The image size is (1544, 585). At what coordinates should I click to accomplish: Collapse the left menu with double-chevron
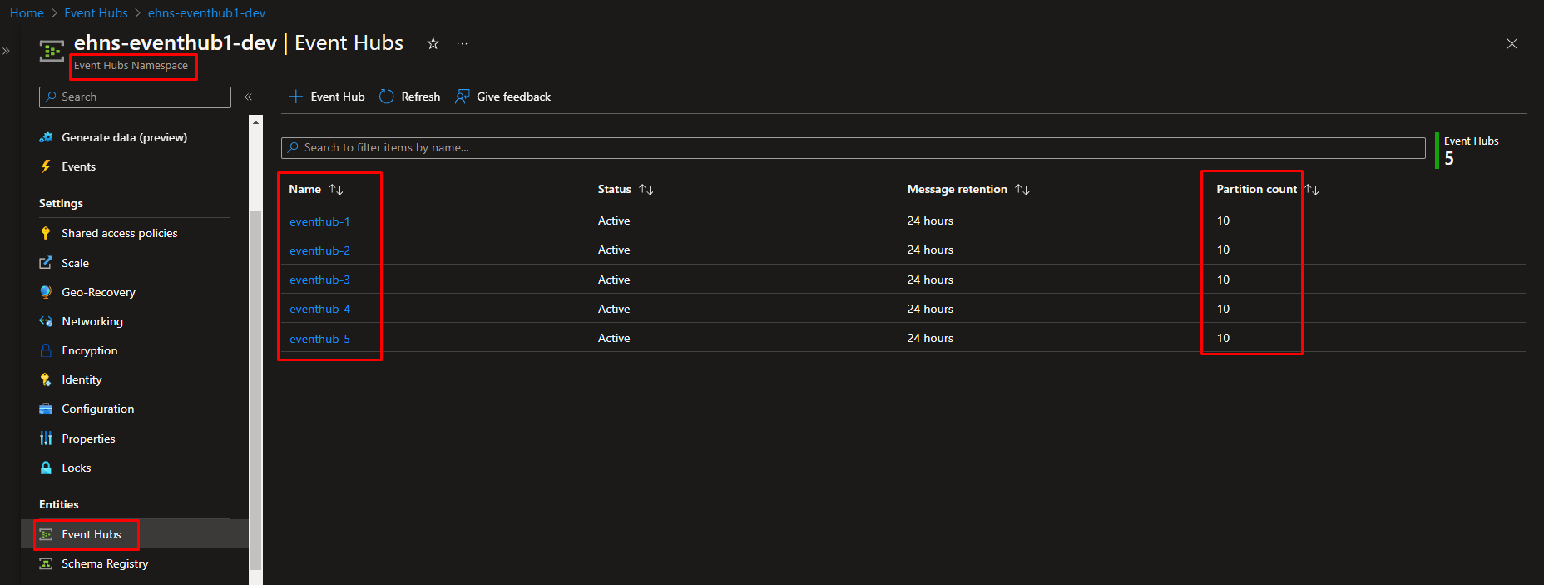click(248, 97)
